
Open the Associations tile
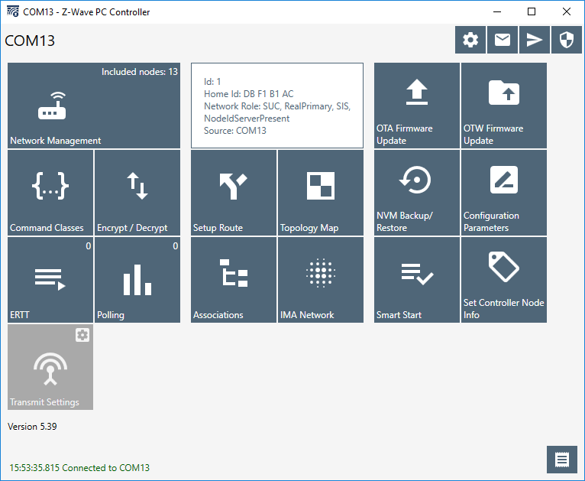(x=234, y=280)
